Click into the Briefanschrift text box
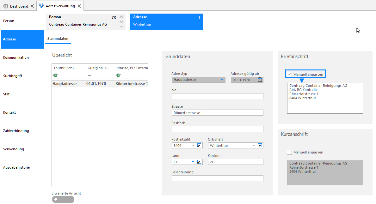This screenshot has height=204, width=376. (325, 98)
